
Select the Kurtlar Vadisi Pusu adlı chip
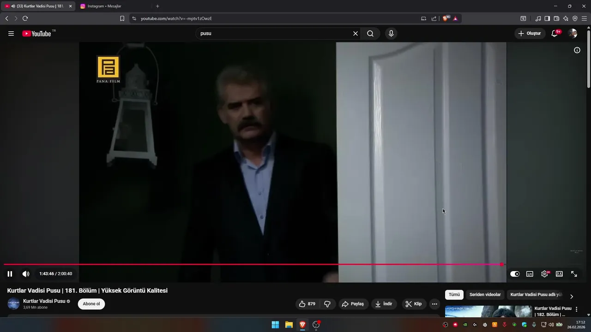click(536, 295)
